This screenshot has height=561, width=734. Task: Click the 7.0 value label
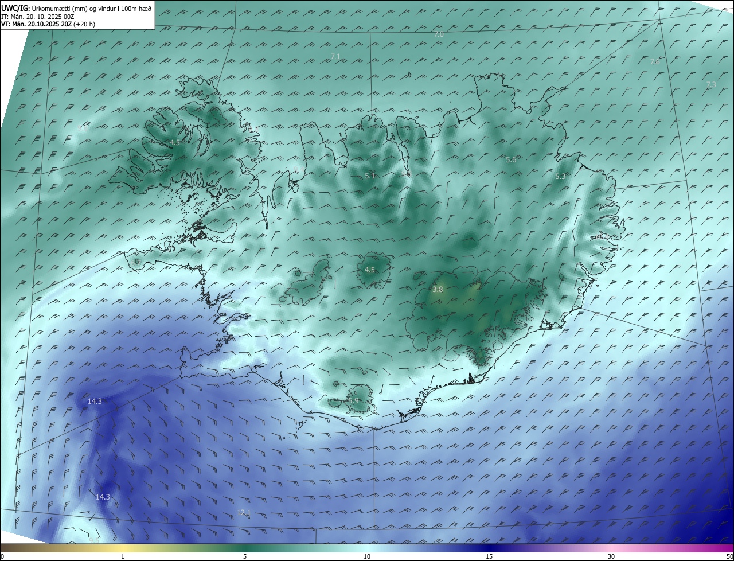[x=439, y=34]
